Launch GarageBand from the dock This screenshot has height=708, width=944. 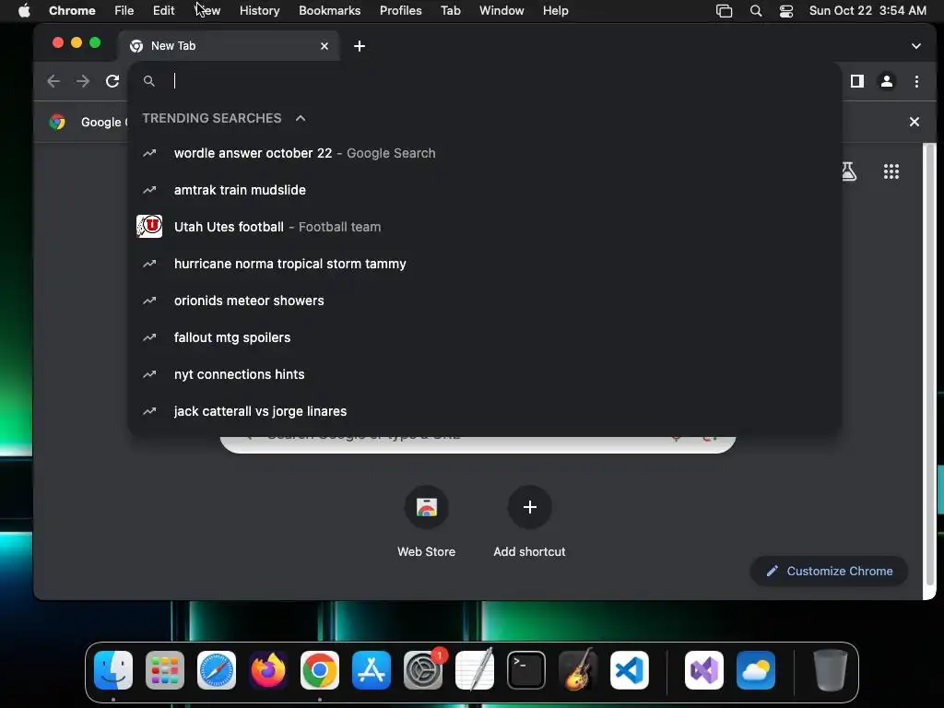pos(578,670)
